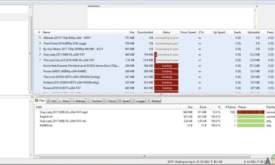
Task: Open the Info tab
Action: (52, 101)
